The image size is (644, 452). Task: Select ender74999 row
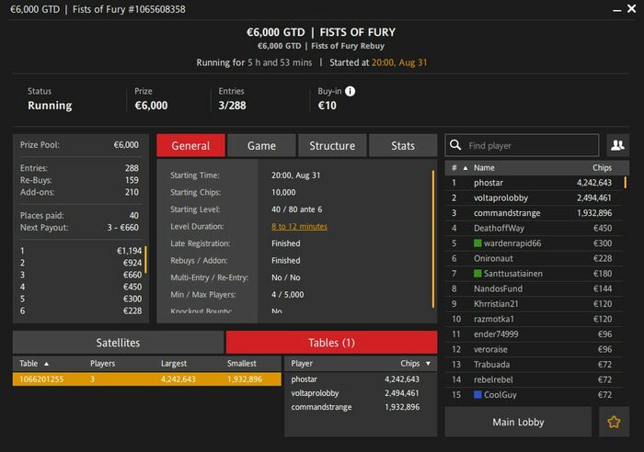[534, 334]
